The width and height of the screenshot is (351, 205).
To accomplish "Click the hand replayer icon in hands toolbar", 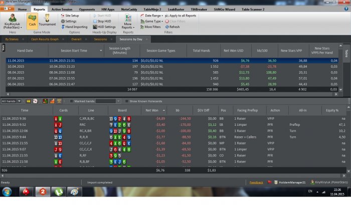I will pyautogui.click(x=28, y=101).
